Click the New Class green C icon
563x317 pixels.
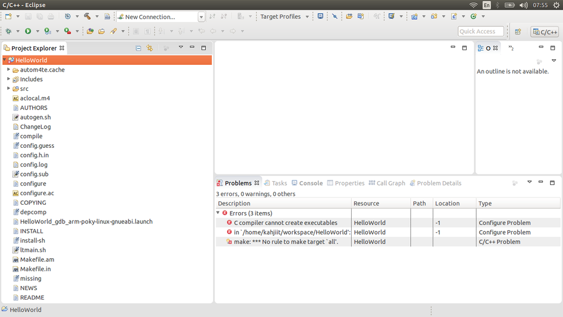coord(473,16)
